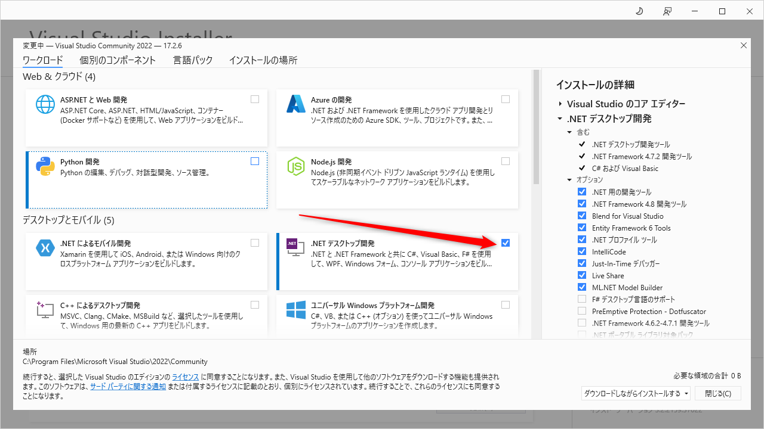Open the サード パーティに関する通知 link

click(128, 386)
